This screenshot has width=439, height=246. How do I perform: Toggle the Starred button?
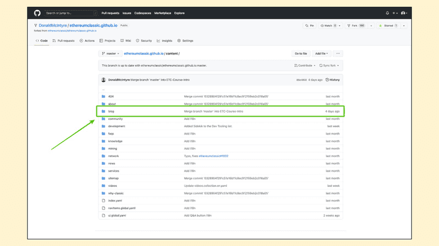point(388,26)
